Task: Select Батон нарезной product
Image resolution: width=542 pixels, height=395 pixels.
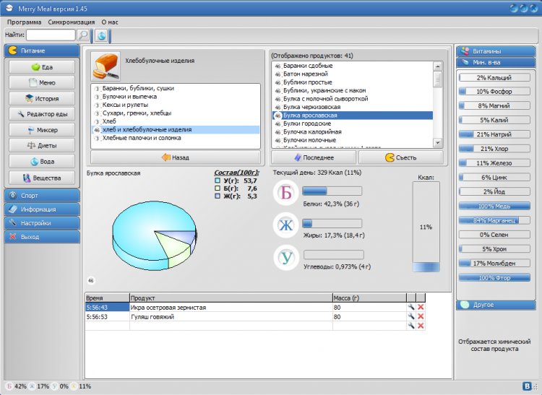Action: (353, 74)
